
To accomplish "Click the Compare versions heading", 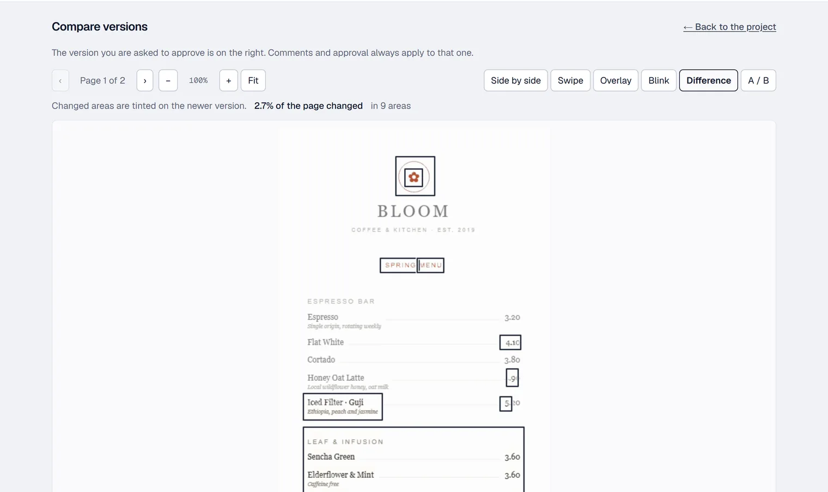I will (x=100, y=27).
